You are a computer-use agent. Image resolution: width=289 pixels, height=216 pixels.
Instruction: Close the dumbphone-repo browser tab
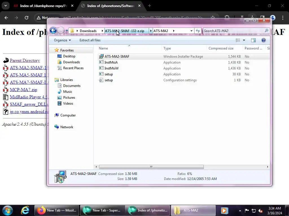click(x=72, y=6)
